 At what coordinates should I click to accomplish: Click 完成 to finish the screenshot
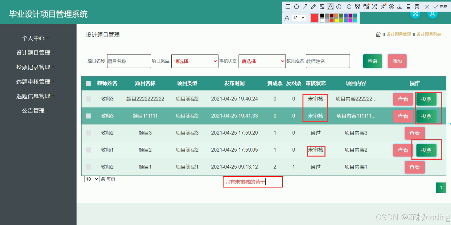440,7
